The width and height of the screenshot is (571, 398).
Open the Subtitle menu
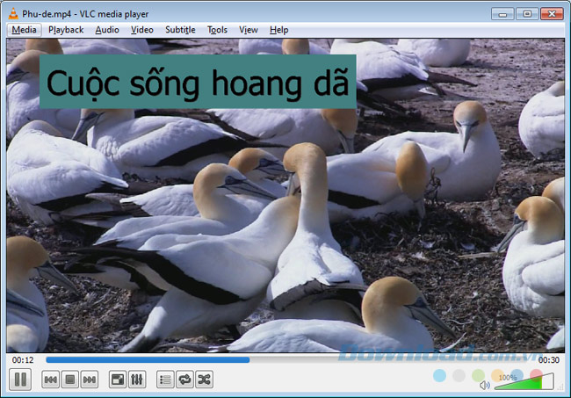180,30
